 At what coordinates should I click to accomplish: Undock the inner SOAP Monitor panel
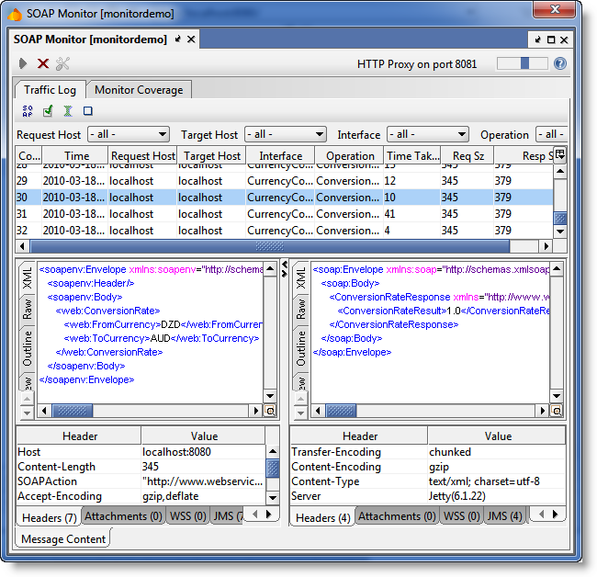(x=537, y=40)
